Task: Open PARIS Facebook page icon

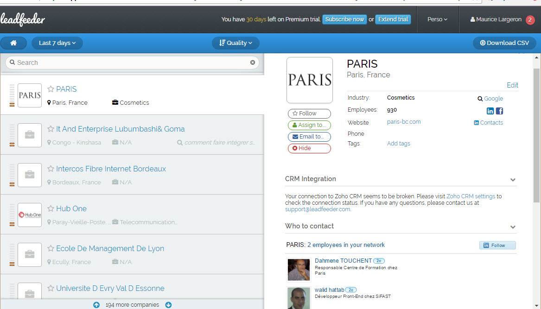Action: [x=499, y=111]
